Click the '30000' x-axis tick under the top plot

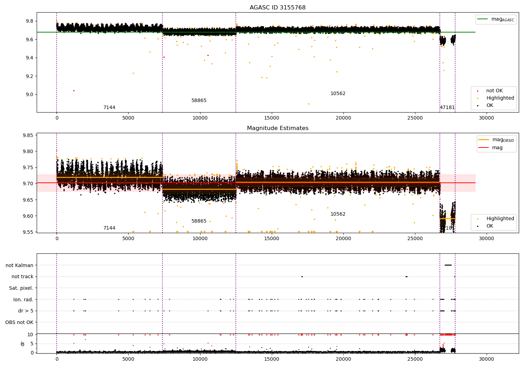(x=487, y=118)
